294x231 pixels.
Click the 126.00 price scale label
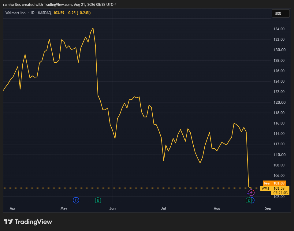(x=279, y=71)
